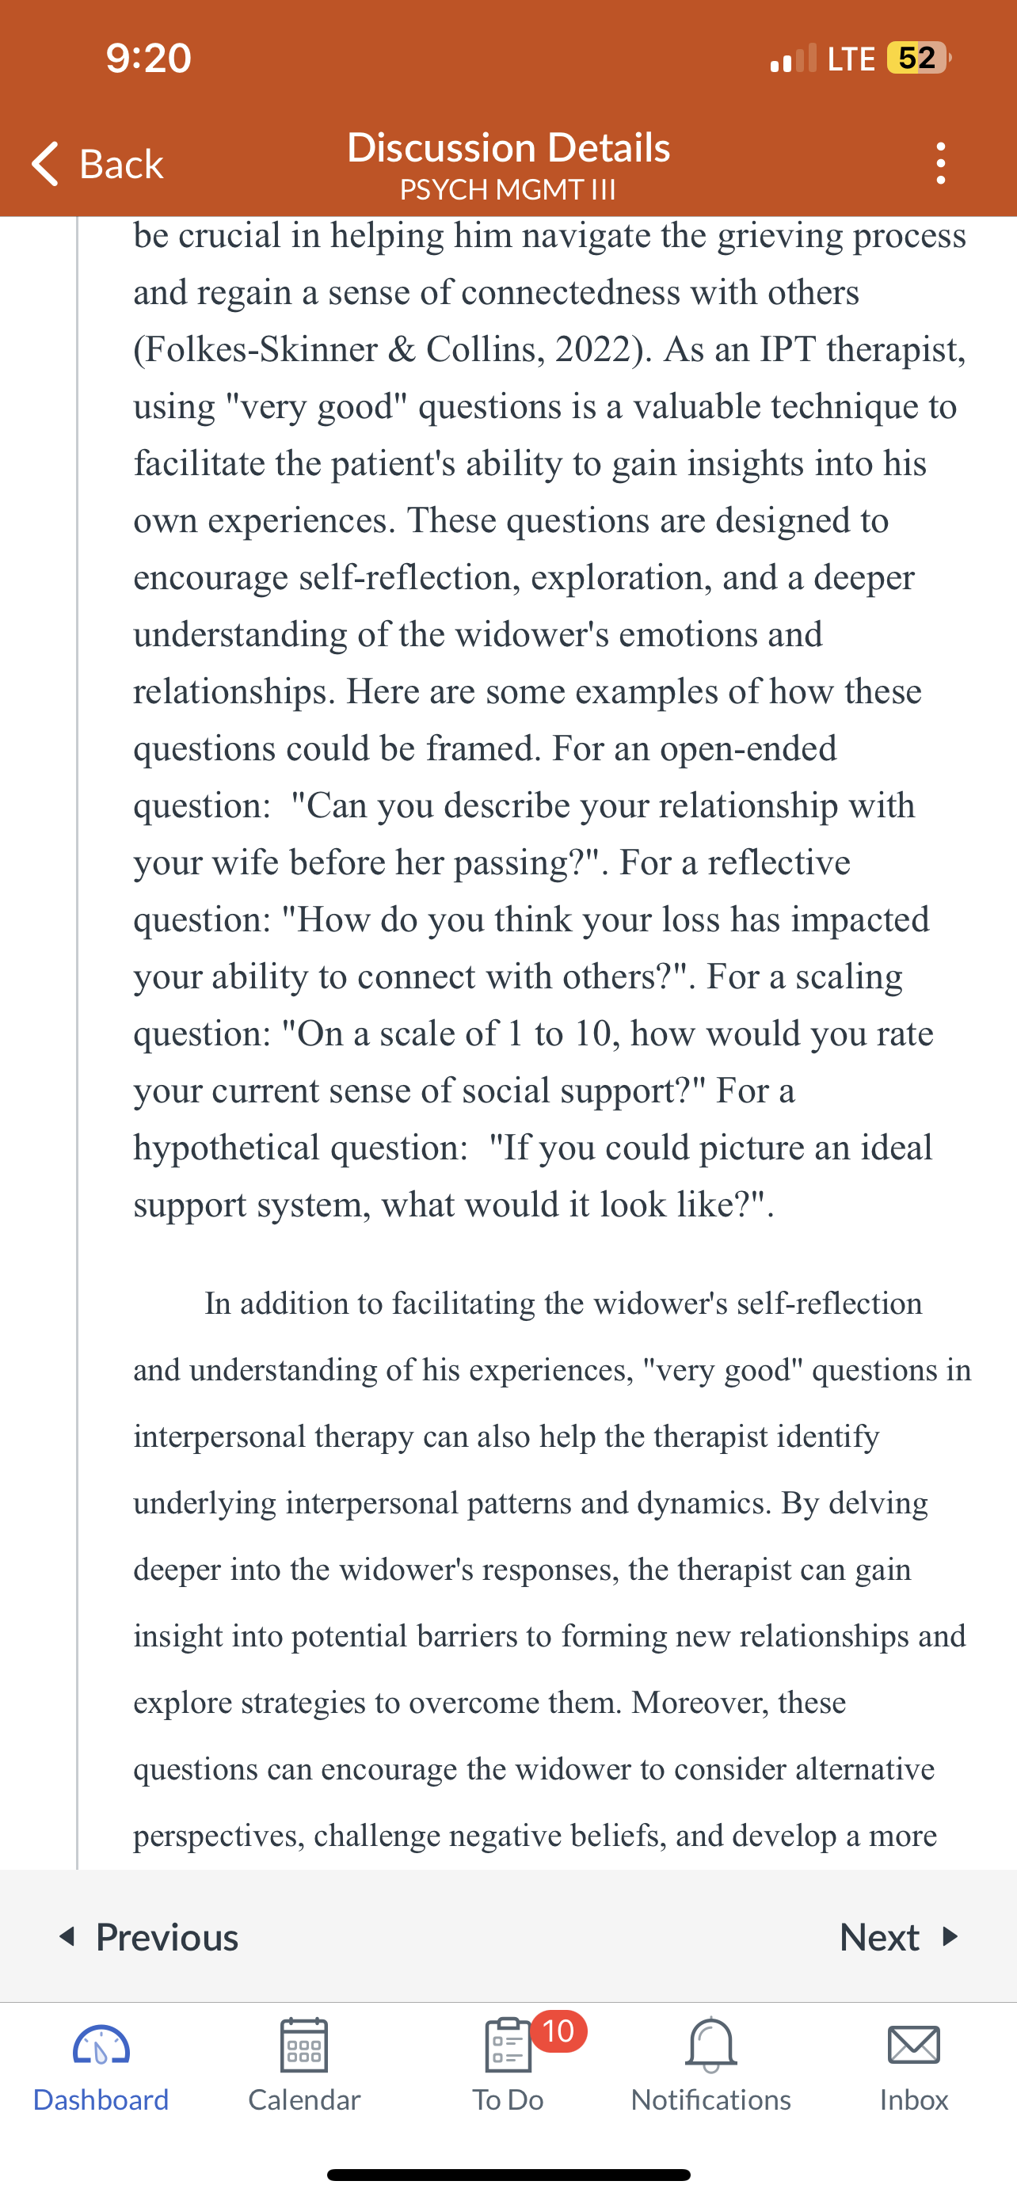Tap the red 10 badge on To Do
1017x2200 pixels.
click(x=558, y=2031)
